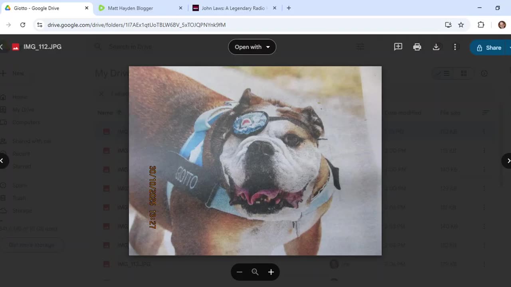Viewport: 511px width, 287px height.
Task: Zoom in on the image preview
Action: [271, 272]
